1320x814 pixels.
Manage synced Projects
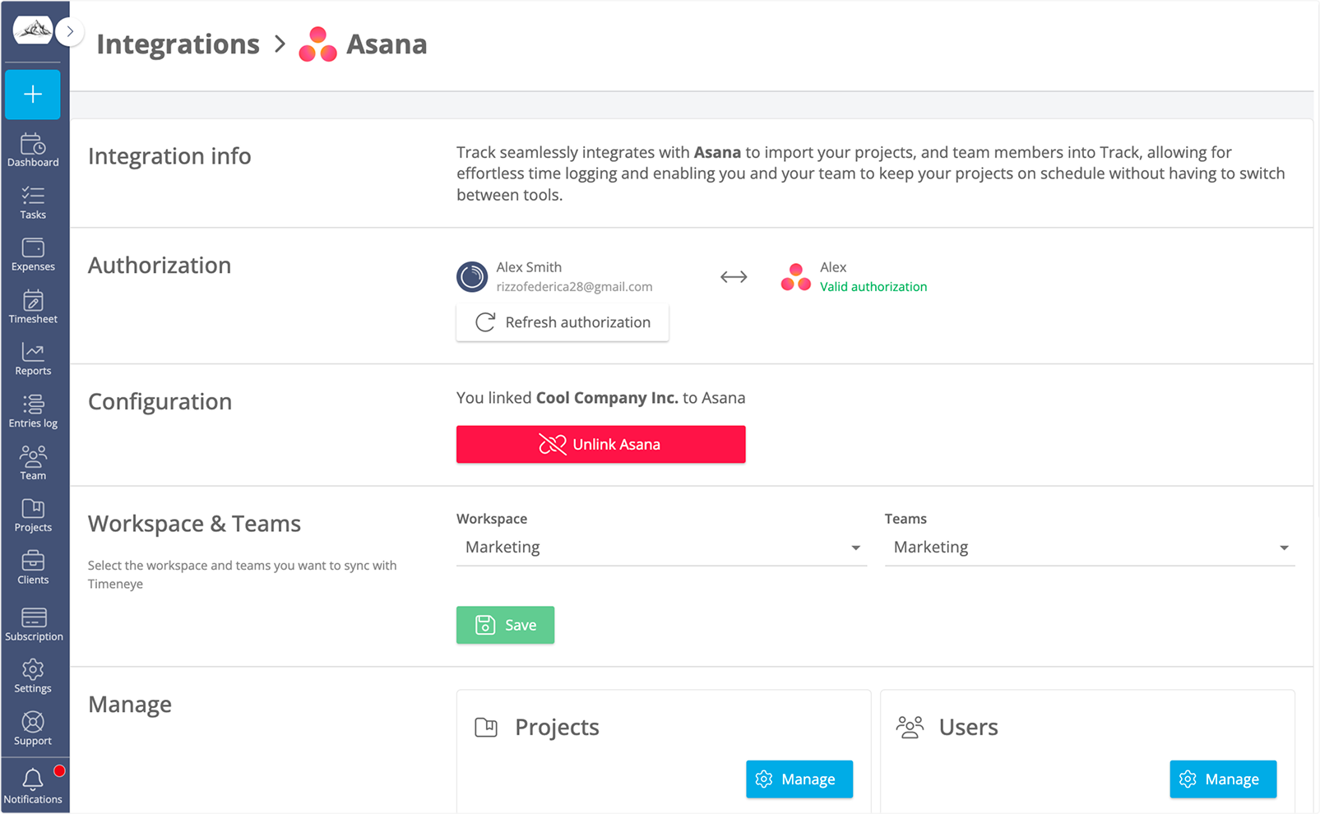(799, 779)
